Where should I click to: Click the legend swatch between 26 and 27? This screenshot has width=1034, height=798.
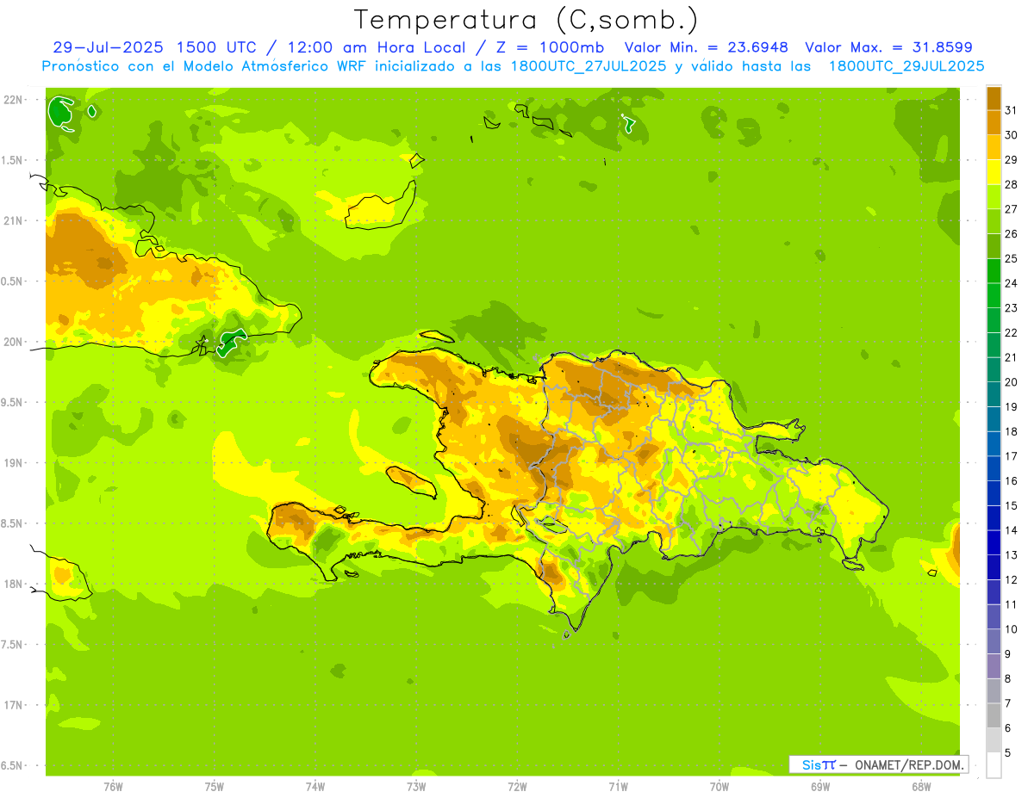(994, 221)
